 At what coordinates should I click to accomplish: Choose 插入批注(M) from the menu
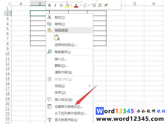click(64, 99)
